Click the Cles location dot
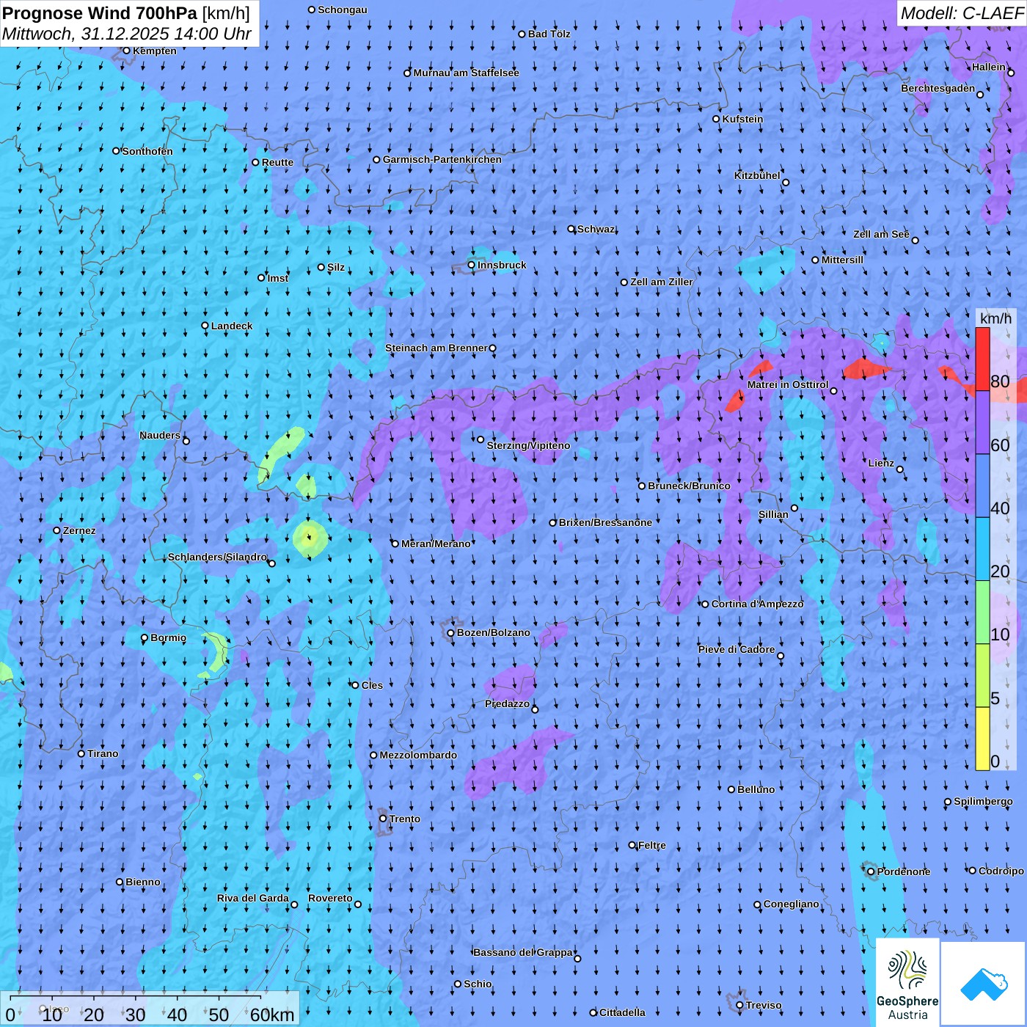1027x1027 pixels. tap(356, 685)
